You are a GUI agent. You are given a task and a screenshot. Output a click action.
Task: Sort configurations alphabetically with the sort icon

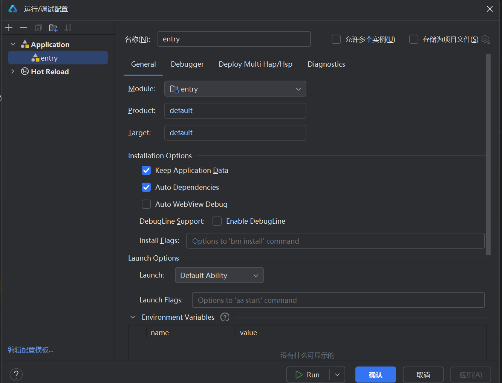click(x=68, y=28)
